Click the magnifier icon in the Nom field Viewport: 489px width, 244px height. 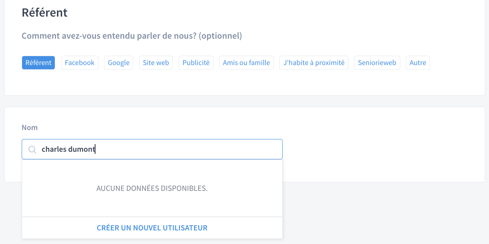32,149
